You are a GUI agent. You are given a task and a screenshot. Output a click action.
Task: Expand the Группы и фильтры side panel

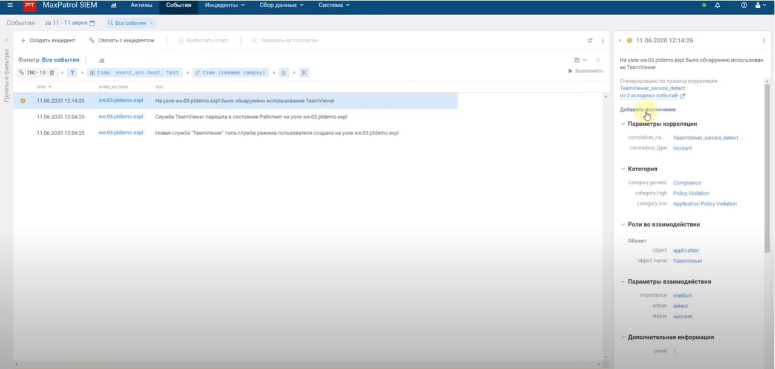point(6,41)
